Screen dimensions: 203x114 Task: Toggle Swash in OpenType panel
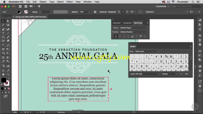pyautogui.click(x=124, y=36)
